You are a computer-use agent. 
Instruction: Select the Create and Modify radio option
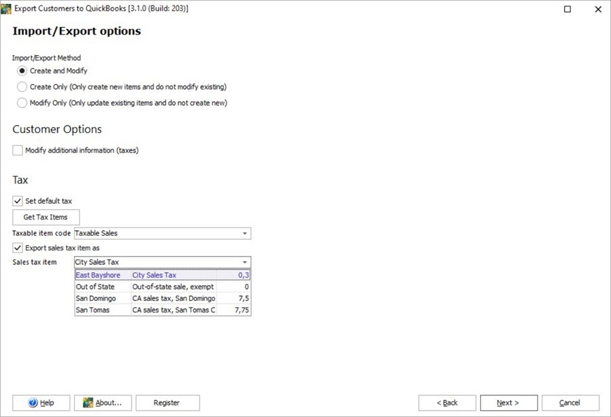pyautogui.click(x=22, y=71)
